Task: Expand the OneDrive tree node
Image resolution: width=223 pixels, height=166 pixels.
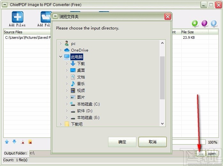Action: point(60,50)
